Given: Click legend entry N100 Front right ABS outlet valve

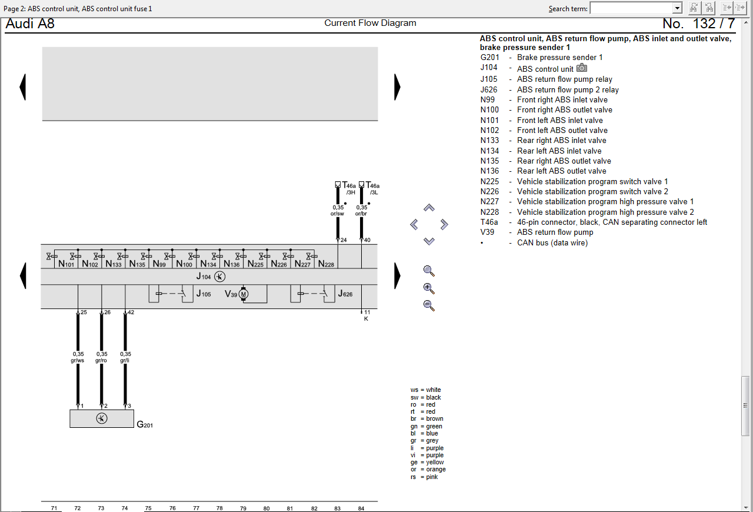Looking at the screenshot, I should pos(546,110).
